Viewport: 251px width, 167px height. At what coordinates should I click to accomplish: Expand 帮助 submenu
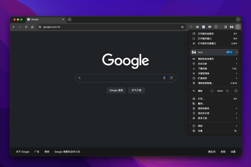[214, 126]
